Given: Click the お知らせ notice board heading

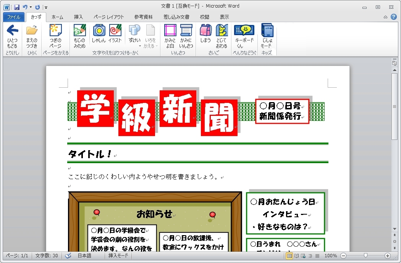Looking at the screenshot, I should pos(154,214).
